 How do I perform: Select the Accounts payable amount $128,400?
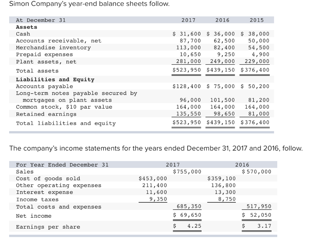tap(187, 86)
